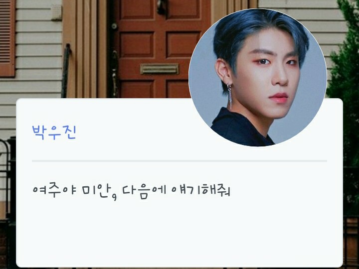This screenshot has width=359, height=269.
Task: Open the circular profile photo
Action: click(258, 77)
